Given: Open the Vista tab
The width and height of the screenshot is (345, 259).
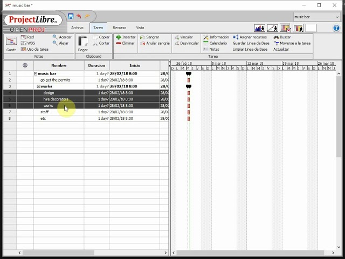Looking at the screenshot, I should pyautogui.click(x=140, y=28).
